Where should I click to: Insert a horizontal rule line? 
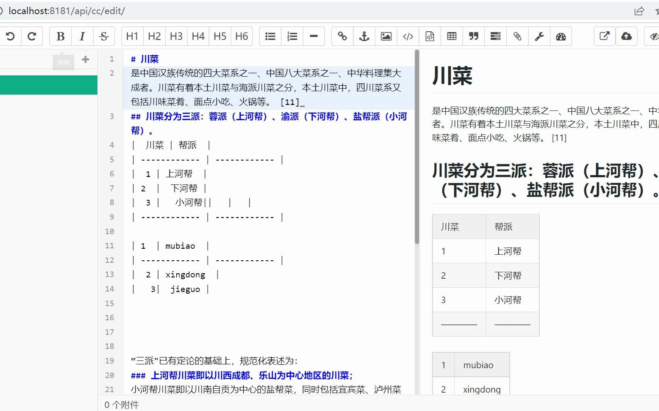314,36
